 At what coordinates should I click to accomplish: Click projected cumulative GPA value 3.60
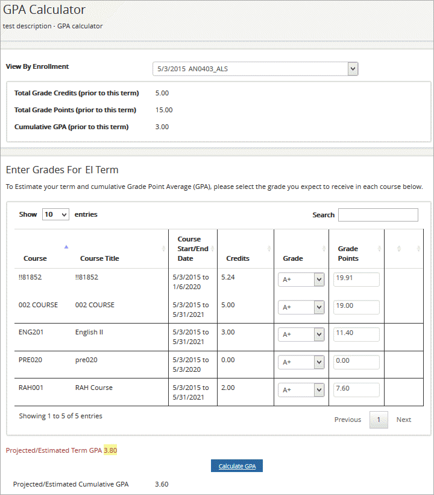(162, 484)
